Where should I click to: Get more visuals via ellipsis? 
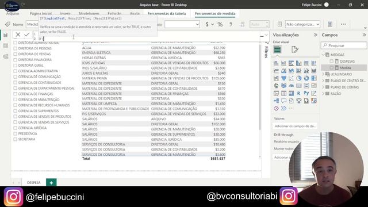[292, 108]
